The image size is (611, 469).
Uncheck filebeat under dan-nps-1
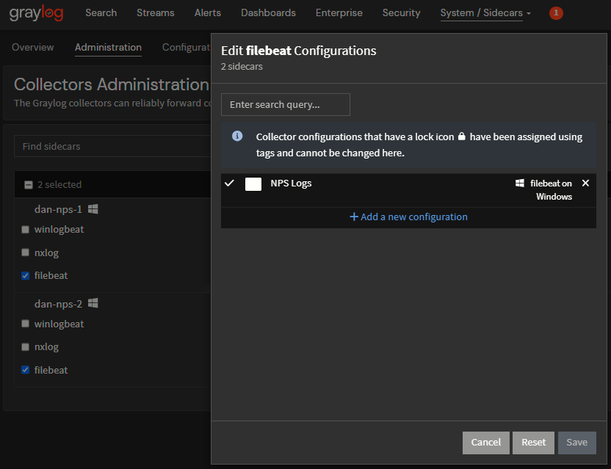(x=26, y=276)
